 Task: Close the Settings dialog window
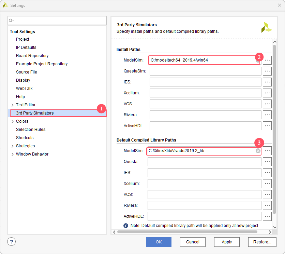coord(279,5)
